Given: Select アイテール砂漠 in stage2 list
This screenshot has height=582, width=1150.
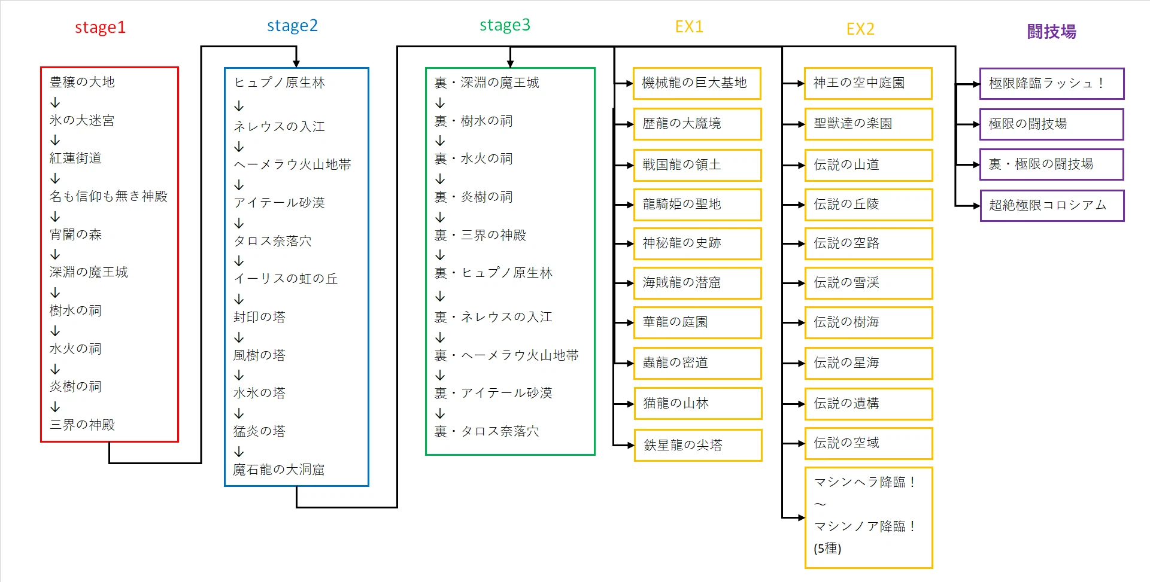Looking at the screenshot, I should (x=279, y=203).
